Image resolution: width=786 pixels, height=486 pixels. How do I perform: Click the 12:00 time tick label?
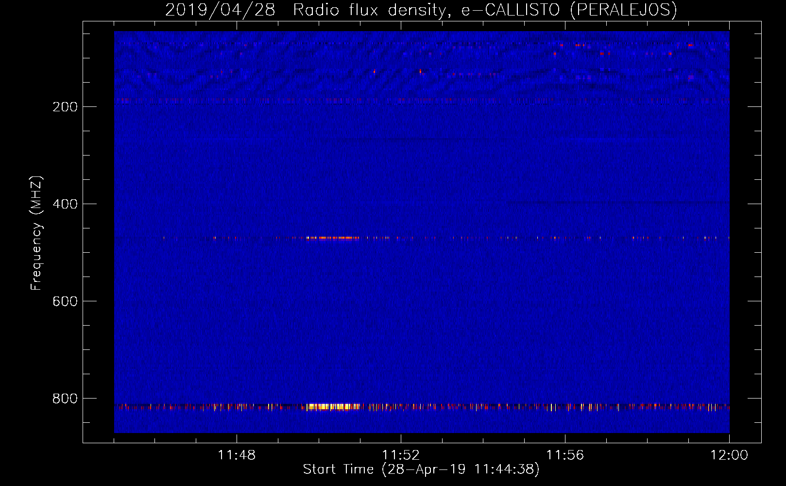click(x=729, y=455)
